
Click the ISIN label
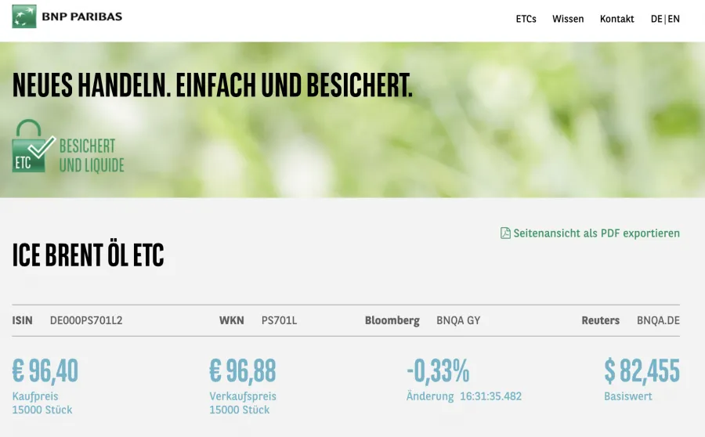(x=23, y=320)
